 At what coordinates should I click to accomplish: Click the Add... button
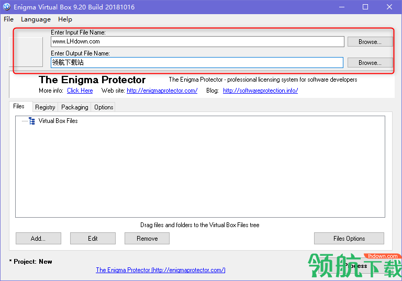[38, 239]
